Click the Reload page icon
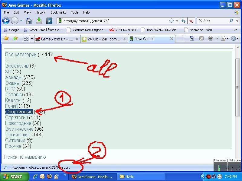242x181 pixels. point(183,21)
